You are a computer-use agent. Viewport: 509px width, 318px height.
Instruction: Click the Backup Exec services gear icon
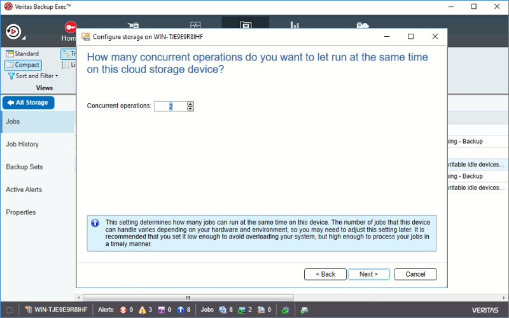[285, 310]
